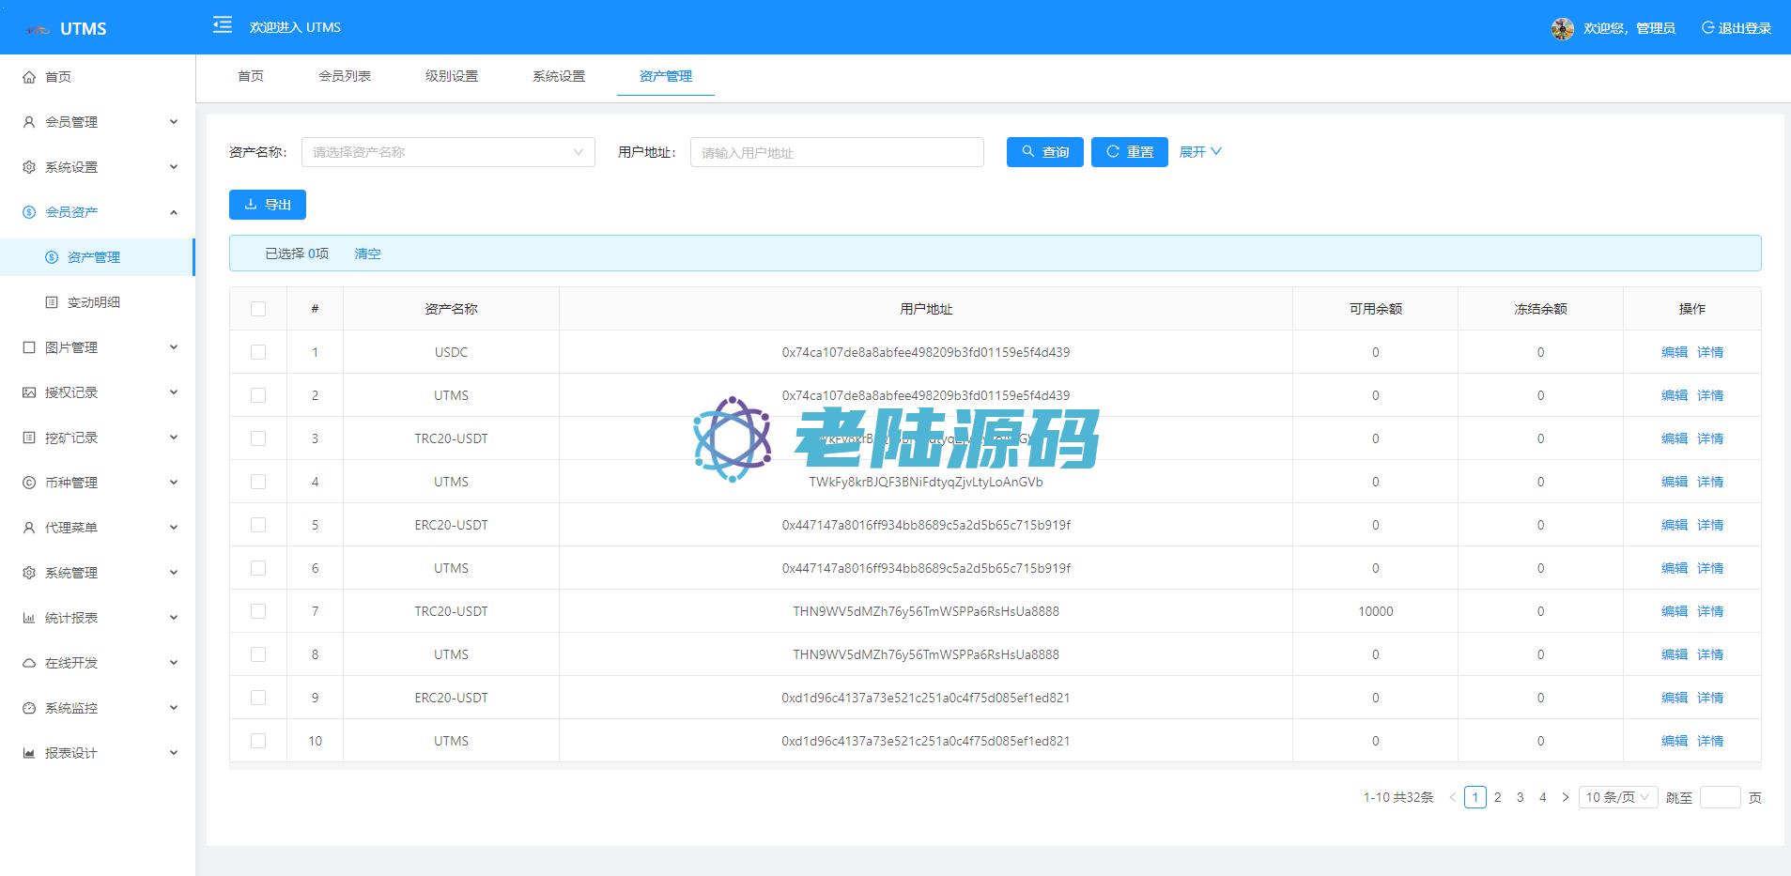Click the 图片管理 sidebar icon

pos(29,347)
